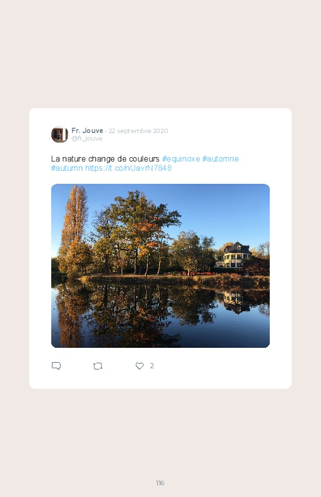Open the @fr_jouve handle
The height and width of the screenshot is (497, 321).
point(86,139)
